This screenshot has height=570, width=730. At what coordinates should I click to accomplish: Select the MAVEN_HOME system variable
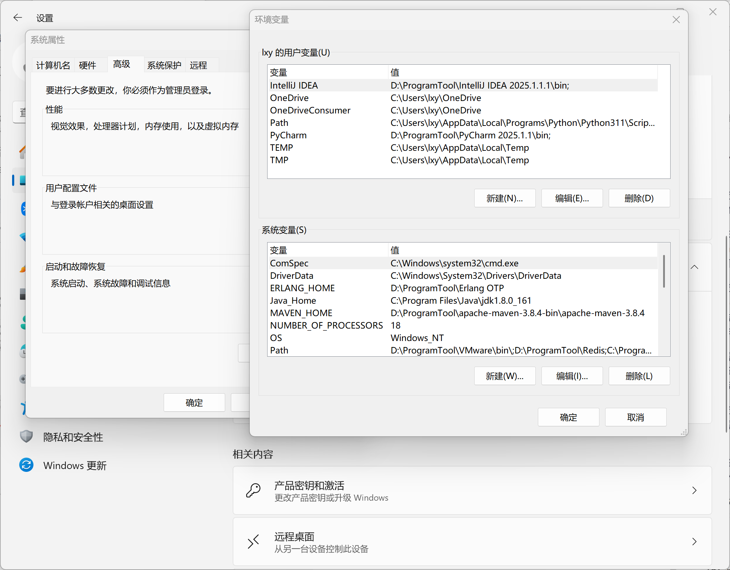(x=301, y=313)
